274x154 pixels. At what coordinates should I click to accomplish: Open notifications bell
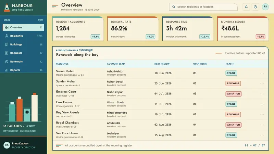tap(246, 7)
